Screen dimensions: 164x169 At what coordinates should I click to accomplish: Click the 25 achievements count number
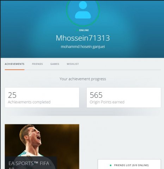(x=12, y=95)
